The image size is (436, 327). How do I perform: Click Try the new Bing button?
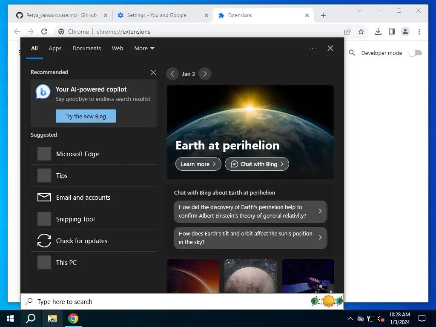(86, 116)
